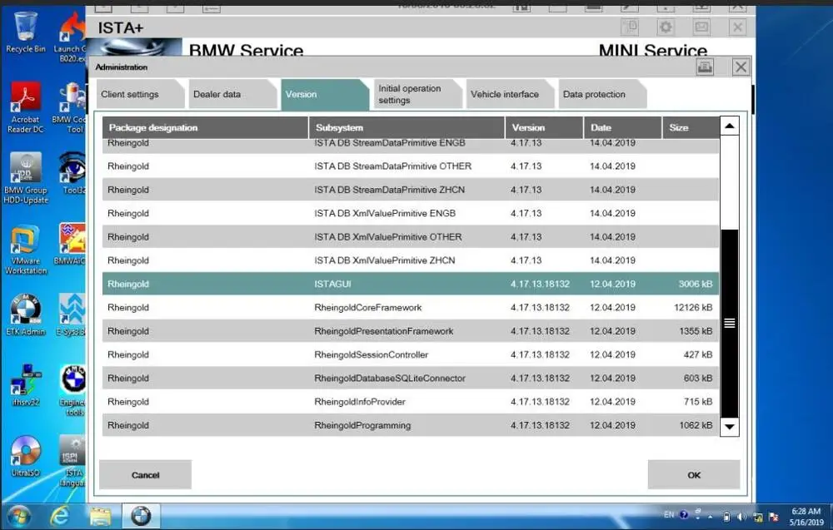Click the blue help question-mark tray icon

point(684,515)
